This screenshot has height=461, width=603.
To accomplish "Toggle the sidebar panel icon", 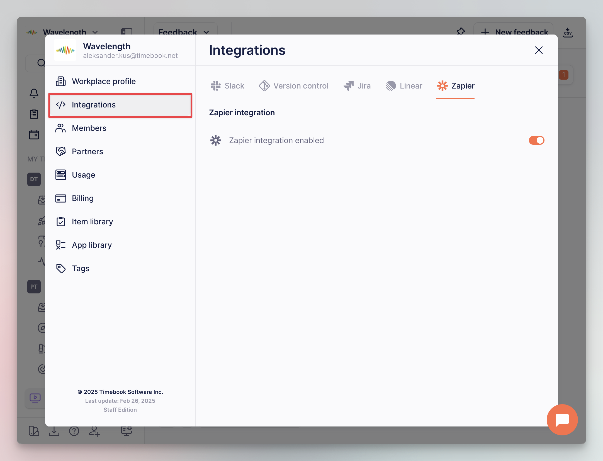I will 127,31.
